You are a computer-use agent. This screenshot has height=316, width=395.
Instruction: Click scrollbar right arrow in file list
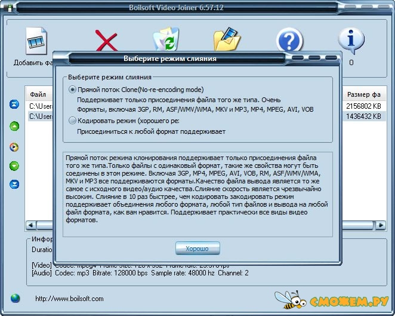tap(381, 225)
